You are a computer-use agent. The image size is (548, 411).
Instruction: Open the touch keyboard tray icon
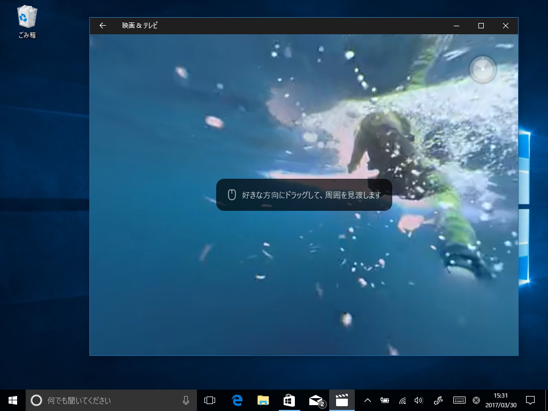(459, 400)
